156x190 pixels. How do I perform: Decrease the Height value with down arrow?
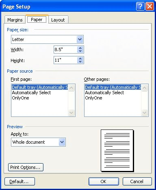pyautogui.click(x=80, y=62)
